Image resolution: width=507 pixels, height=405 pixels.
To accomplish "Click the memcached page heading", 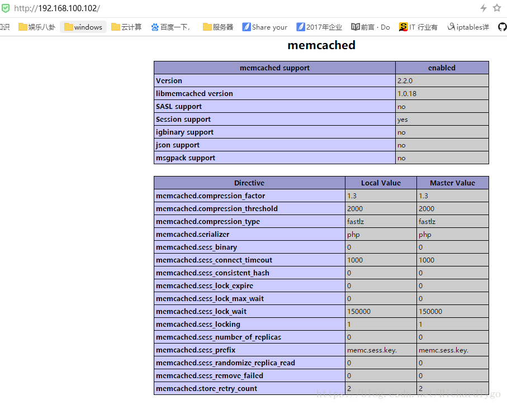I will point(321,45).
